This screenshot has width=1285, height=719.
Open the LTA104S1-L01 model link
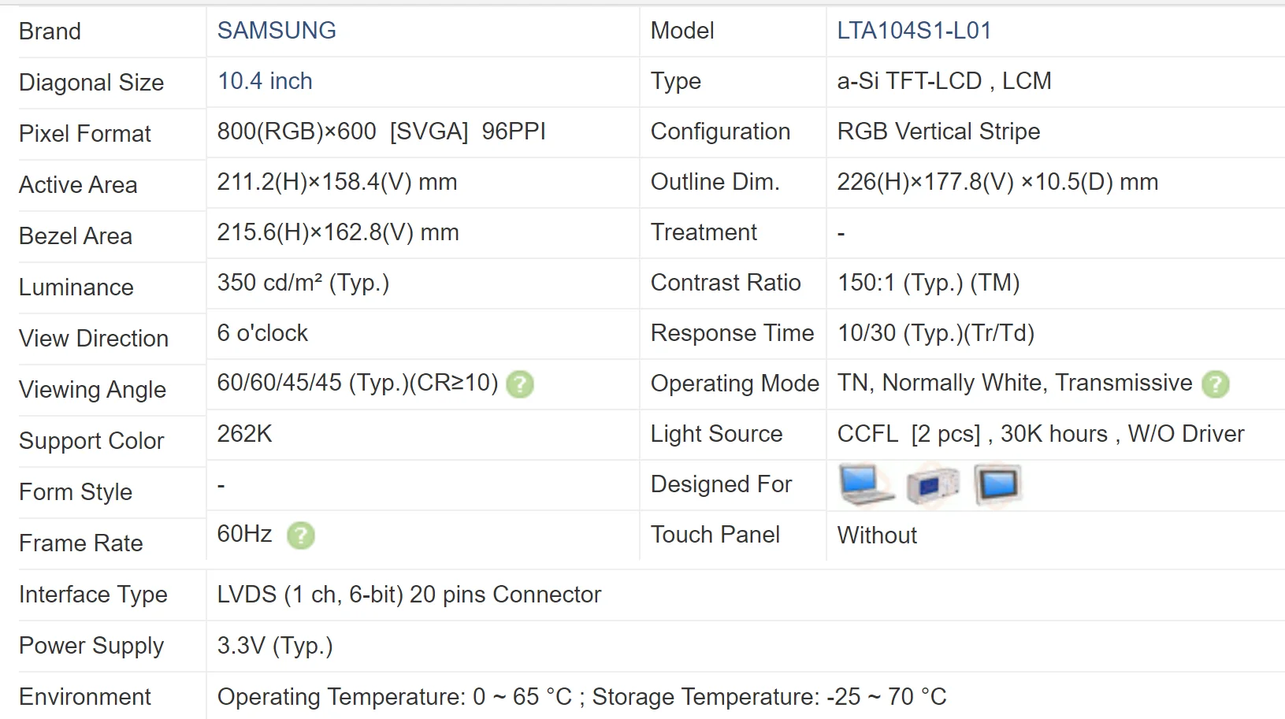point(914,31)
